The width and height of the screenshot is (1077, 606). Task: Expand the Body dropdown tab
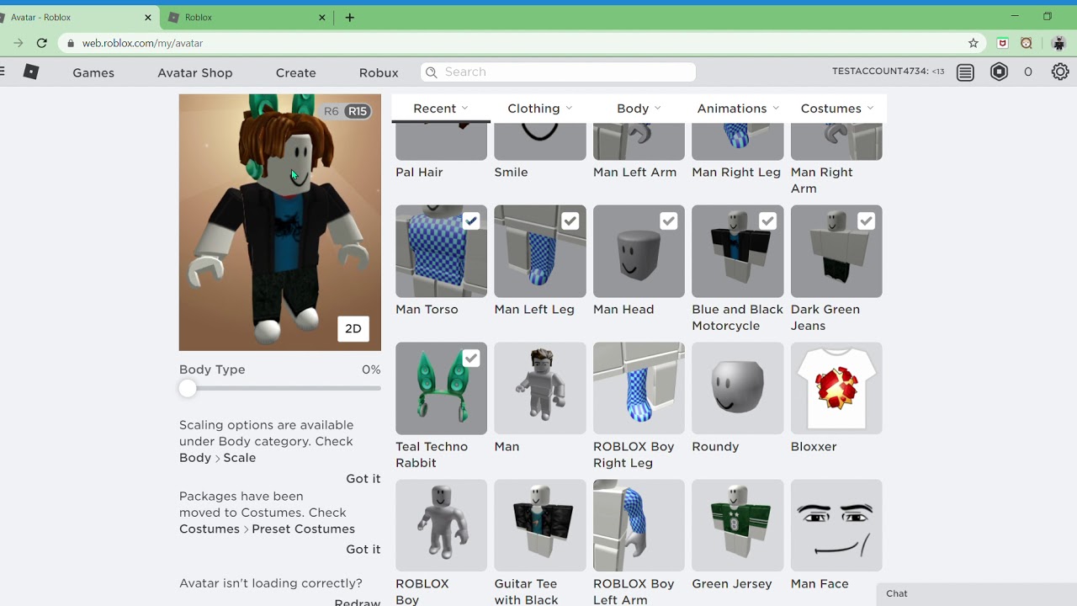click(639, 109)
